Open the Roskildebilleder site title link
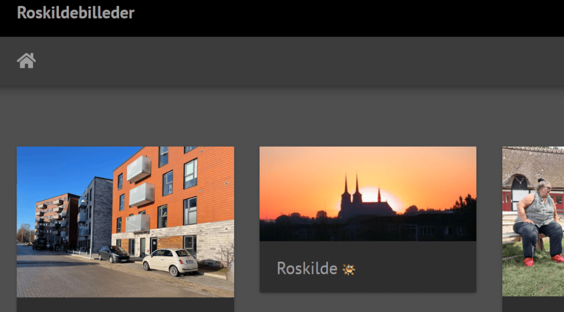This screenshot has width=564, height=312. [x=75, y=13]
